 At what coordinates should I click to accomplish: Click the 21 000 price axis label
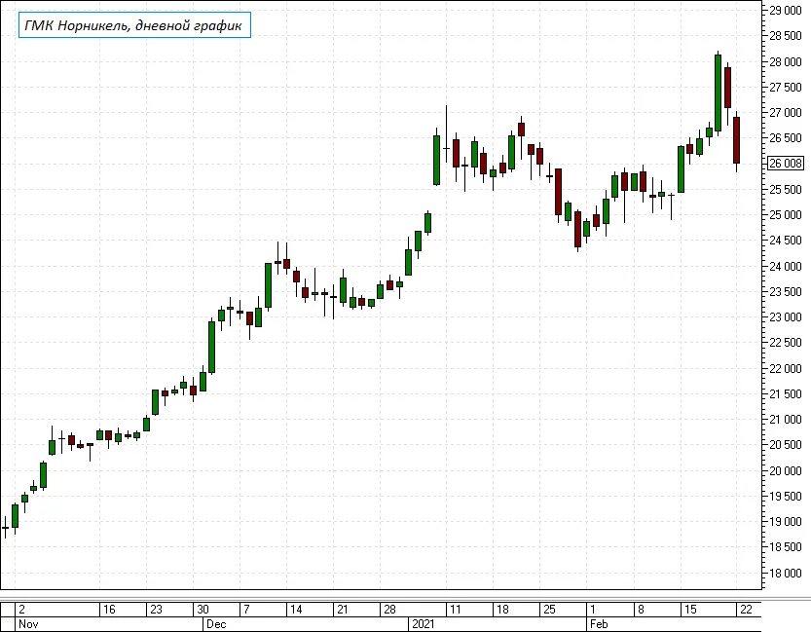point(786,419)
